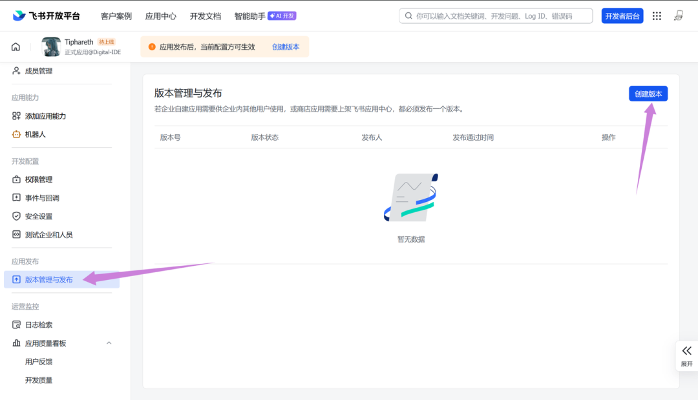This screenshot has width=698, height=400.
Task: Open 开发文档 in top navigation
Action: (205, 16)
